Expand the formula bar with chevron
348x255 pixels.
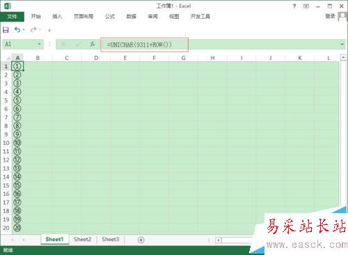click(x=342, y=44)
